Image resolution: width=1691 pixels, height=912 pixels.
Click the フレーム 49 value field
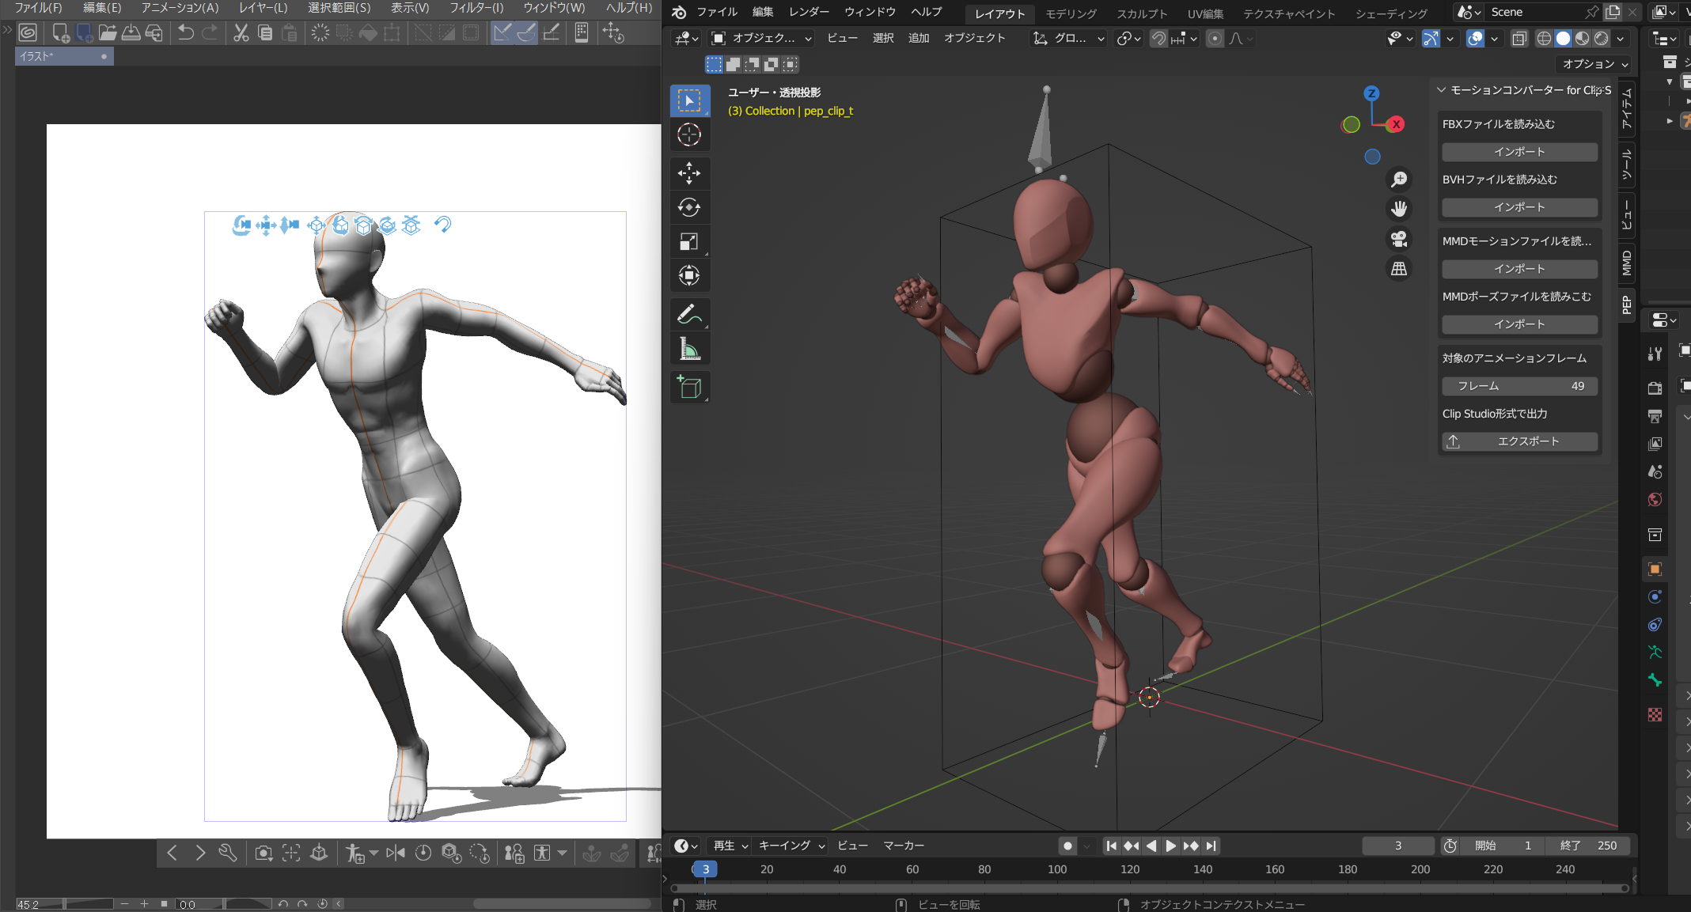pos(1519,386)
